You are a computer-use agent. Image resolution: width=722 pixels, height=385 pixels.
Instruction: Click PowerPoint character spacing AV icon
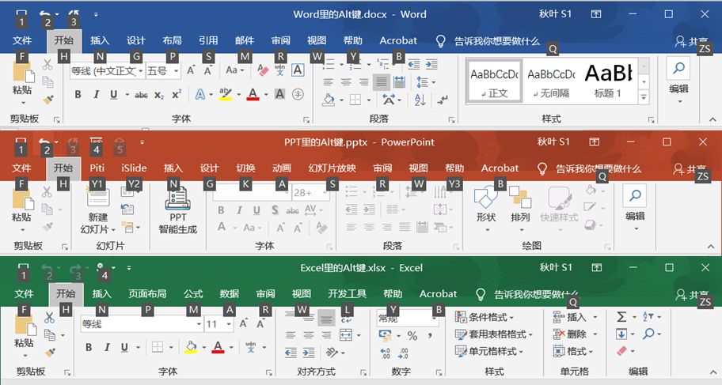click(x=311, y=210)
